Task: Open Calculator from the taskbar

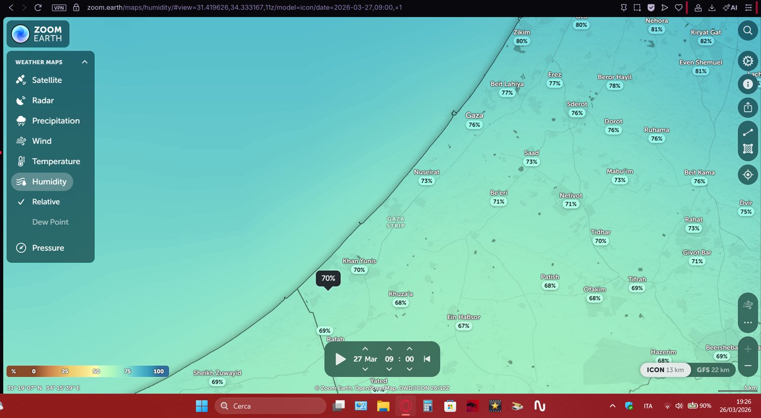Action: coord(428,406)
